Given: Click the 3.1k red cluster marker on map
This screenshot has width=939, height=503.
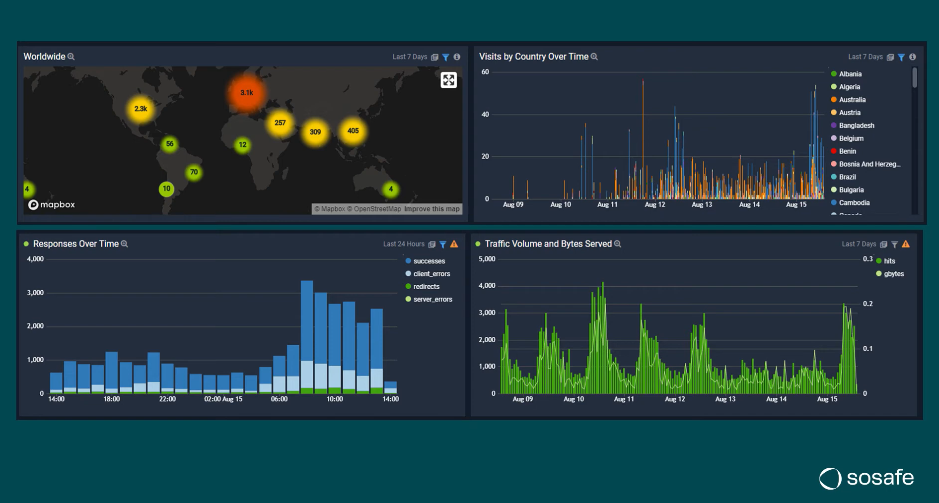Looking at the screenshot, I should pos(246,93).
